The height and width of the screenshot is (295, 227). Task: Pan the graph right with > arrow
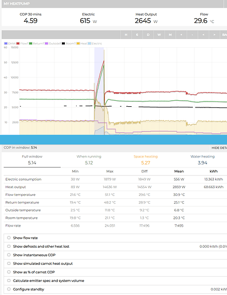[214, 35]
